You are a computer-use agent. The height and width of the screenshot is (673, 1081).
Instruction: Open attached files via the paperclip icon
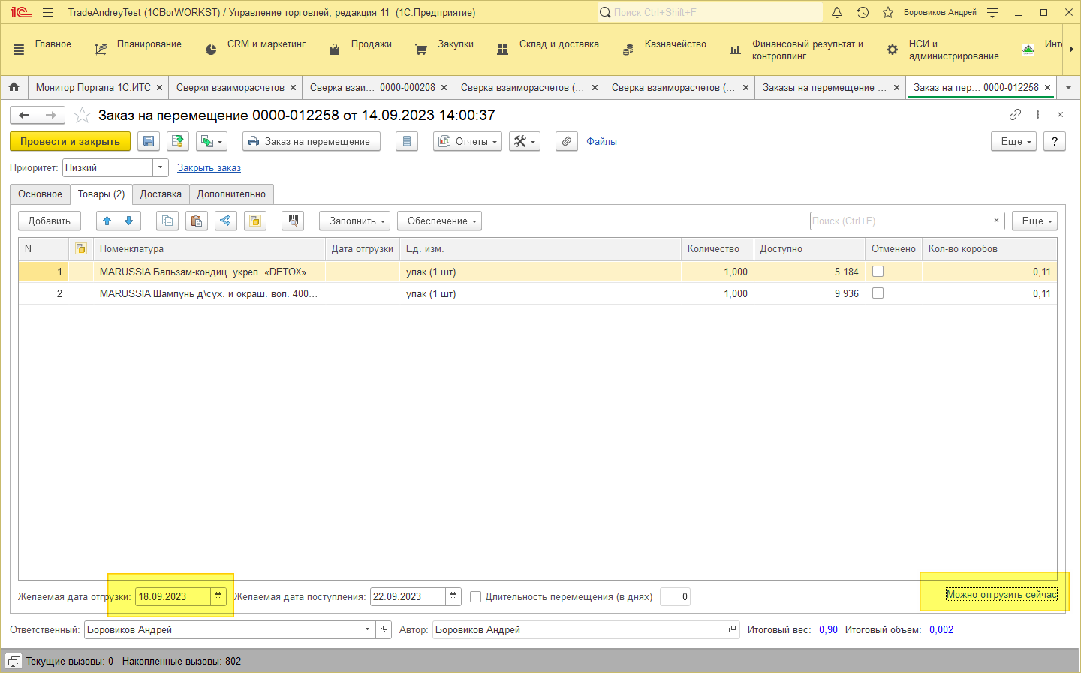tap(567, 142)
